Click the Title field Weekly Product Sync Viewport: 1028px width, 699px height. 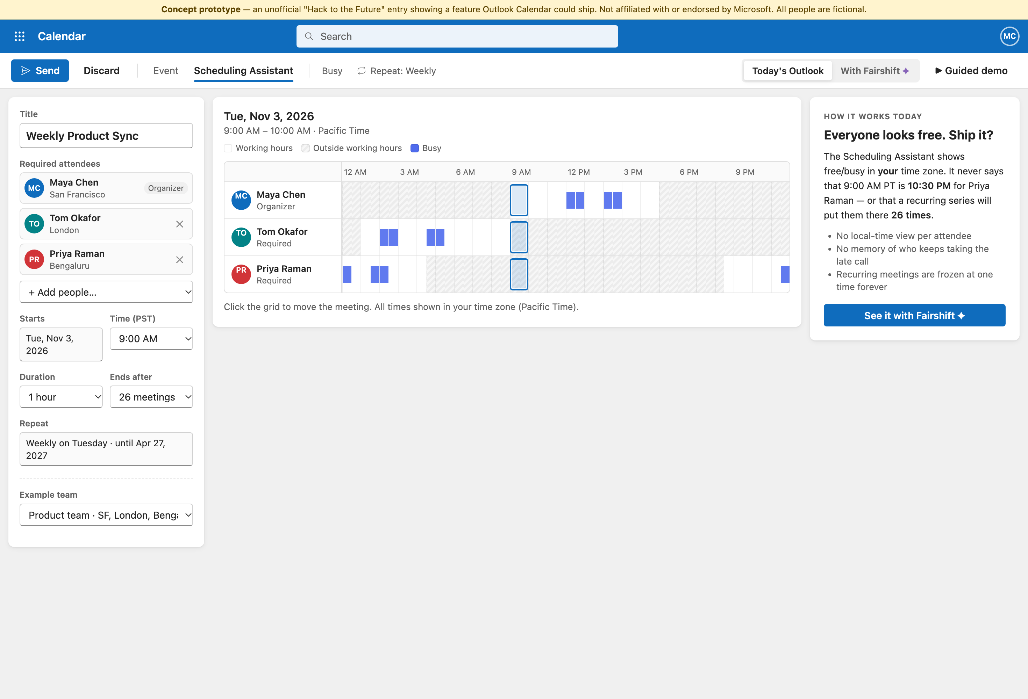tap(106, 136)
